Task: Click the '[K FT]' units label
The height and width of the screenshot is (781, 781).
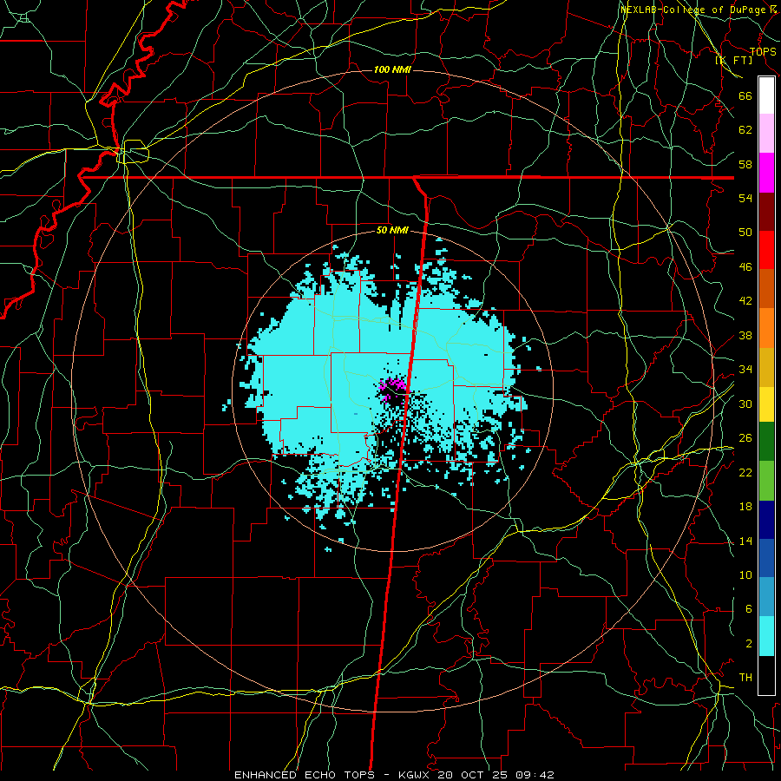Action: click(734, 60)
